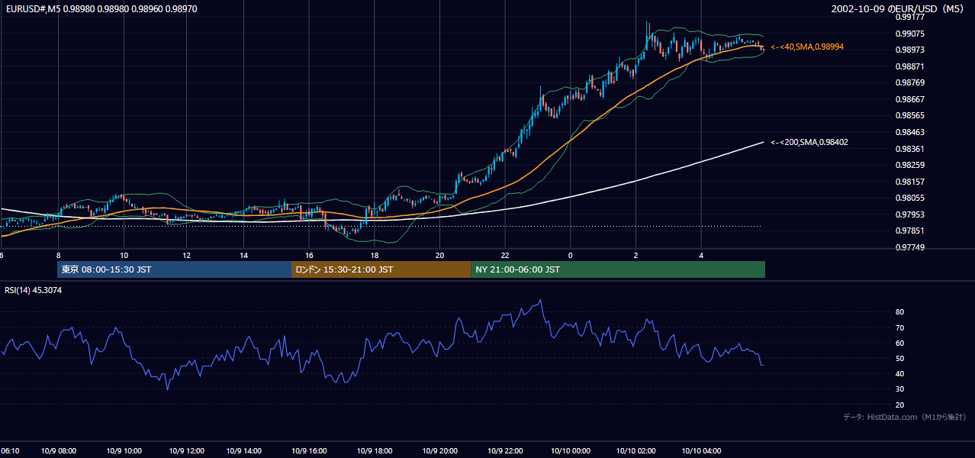Click the 10/9 08:00 bottom time label

(59, 451)
